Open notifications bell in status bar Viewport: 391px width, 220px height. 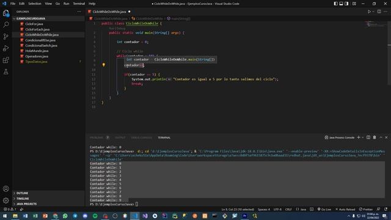point(386,209)
